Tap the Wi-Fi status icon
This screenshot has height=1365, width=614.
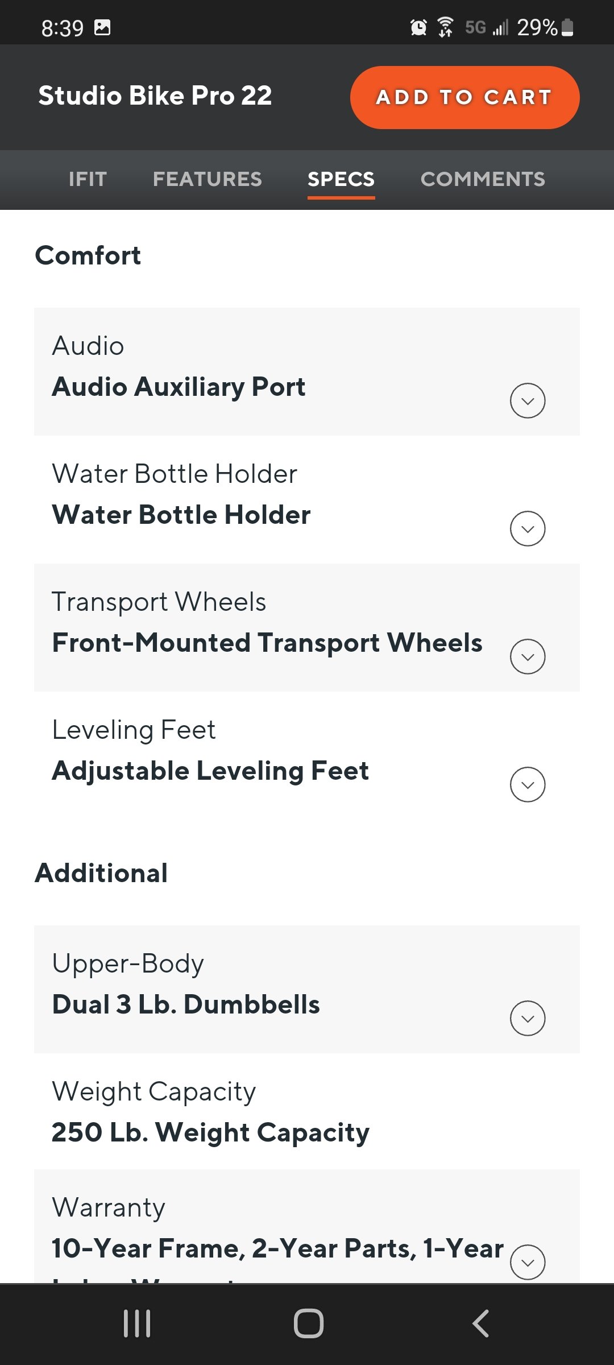tap(445, 27)
